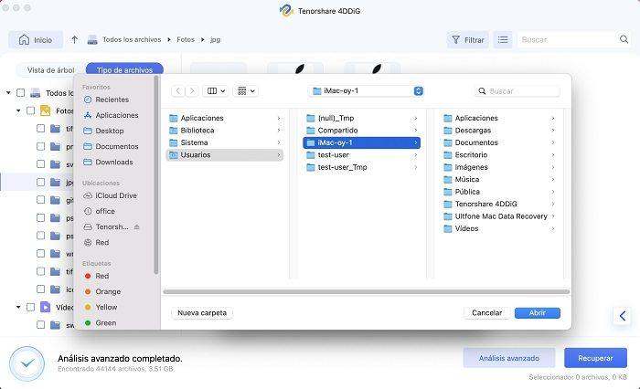The height and width of the screenshot is (389, 640).
Task: Open Documentos in sidebar favorites
Action: pyautogui.click(x=112, y=146)
